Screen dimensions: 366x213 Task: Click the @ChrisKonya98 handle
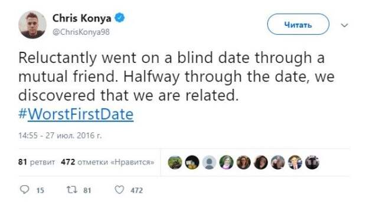tap(81, 32)
